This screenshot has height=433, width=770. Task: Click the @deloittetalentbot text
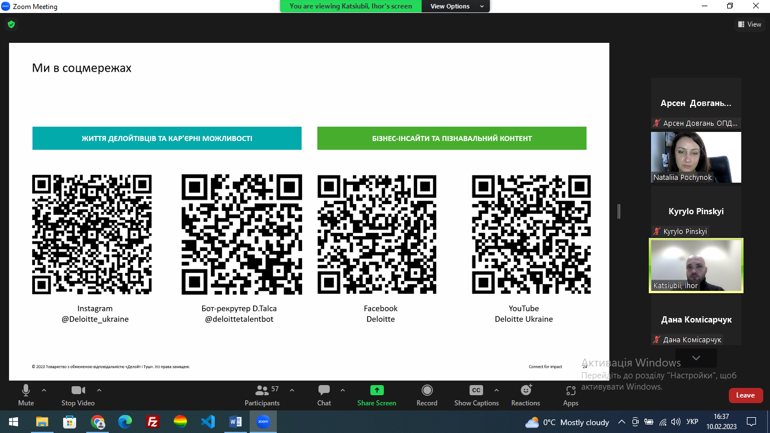(x=239, y=319)
